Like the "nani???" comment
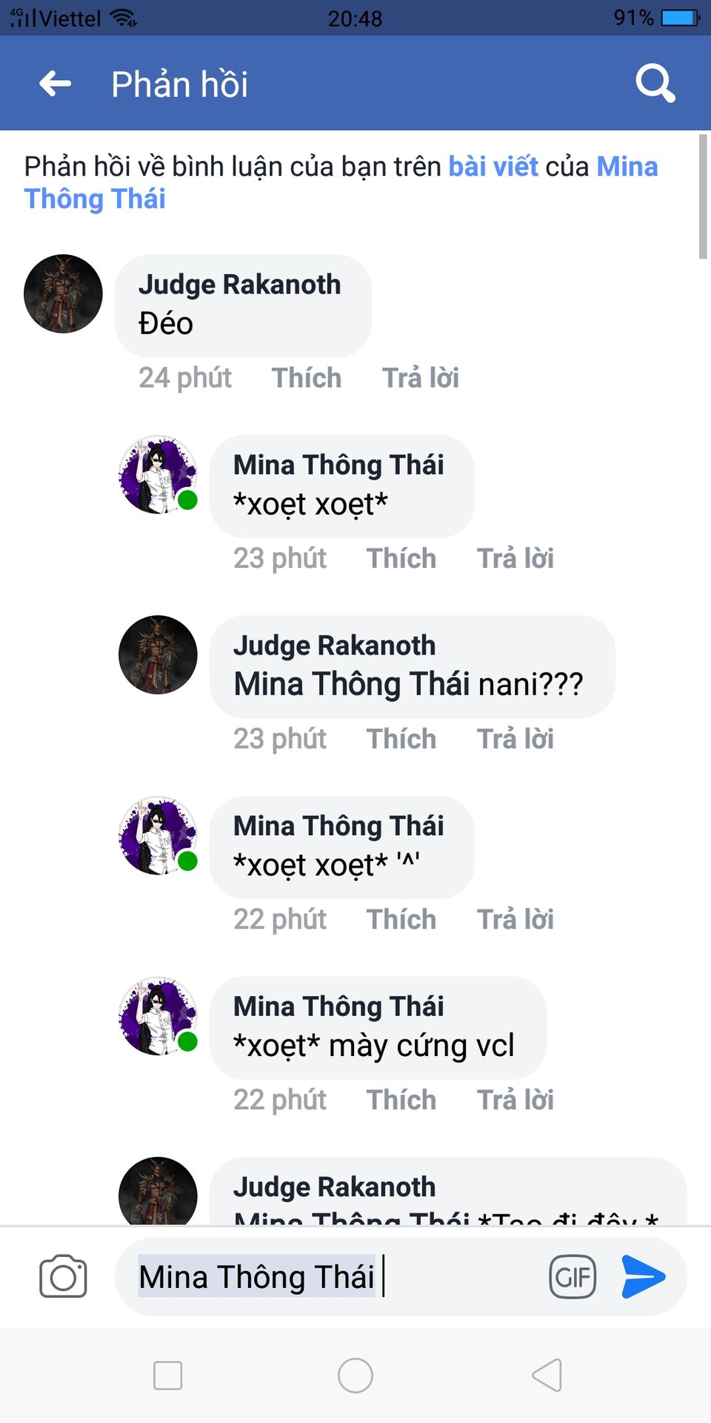The image size is (711, 1423). tap(401, 739)
